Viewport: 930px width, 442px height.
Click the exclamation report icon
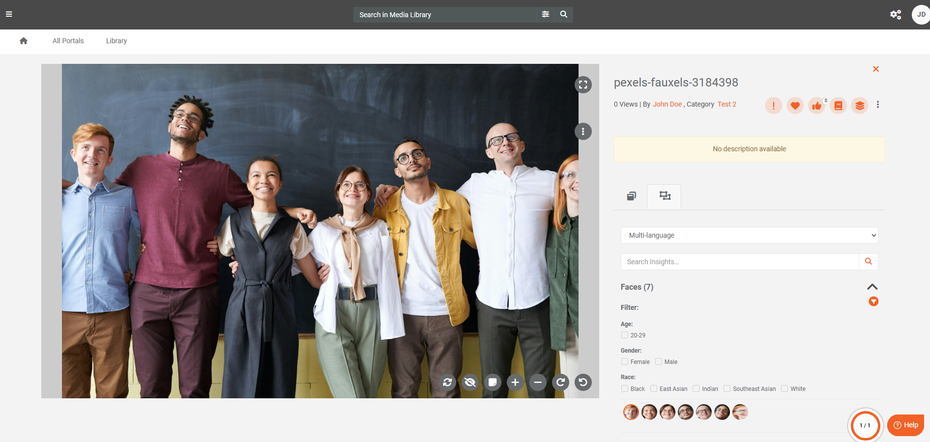pos(773,106)
